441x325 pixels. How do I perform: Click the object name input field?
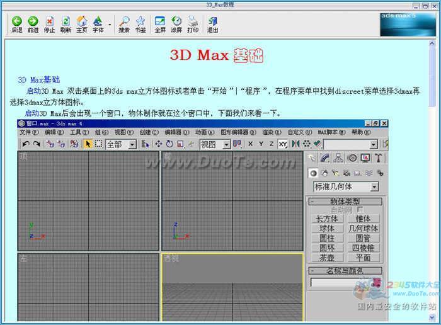click(340, 283)
